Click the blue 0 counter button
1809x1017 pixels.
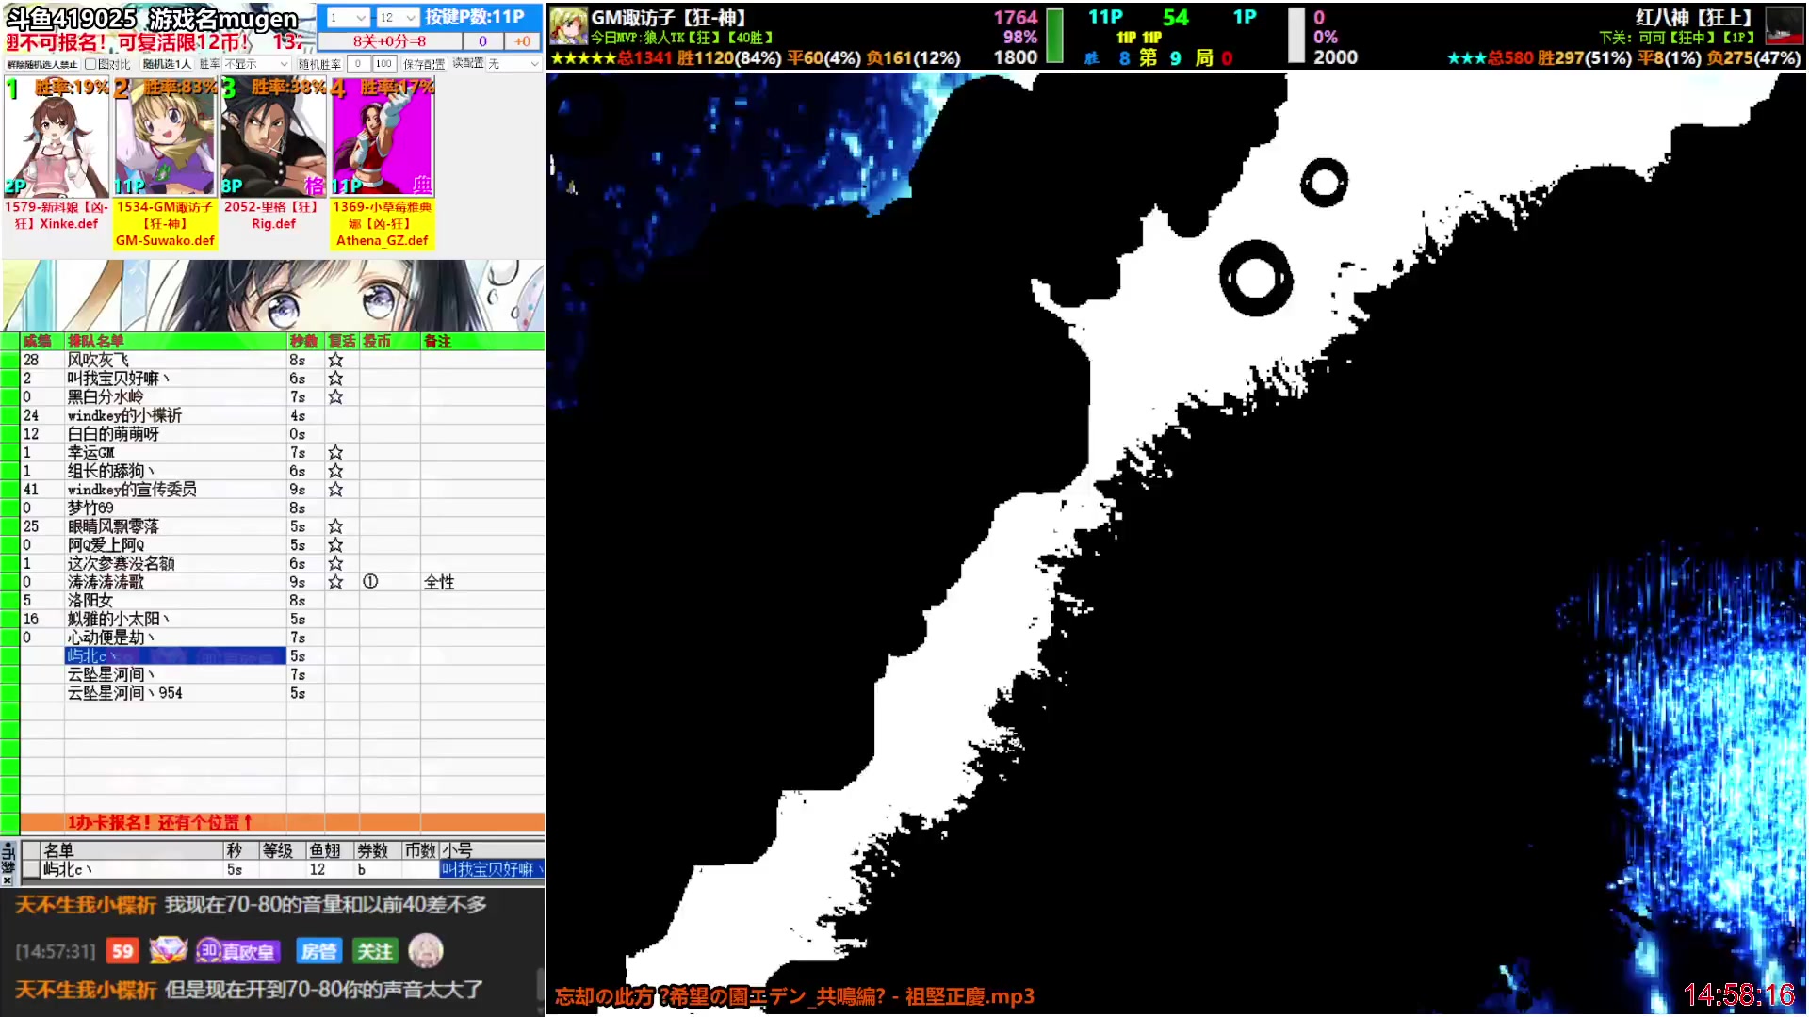pyautogui.click(x=482, y=41)
